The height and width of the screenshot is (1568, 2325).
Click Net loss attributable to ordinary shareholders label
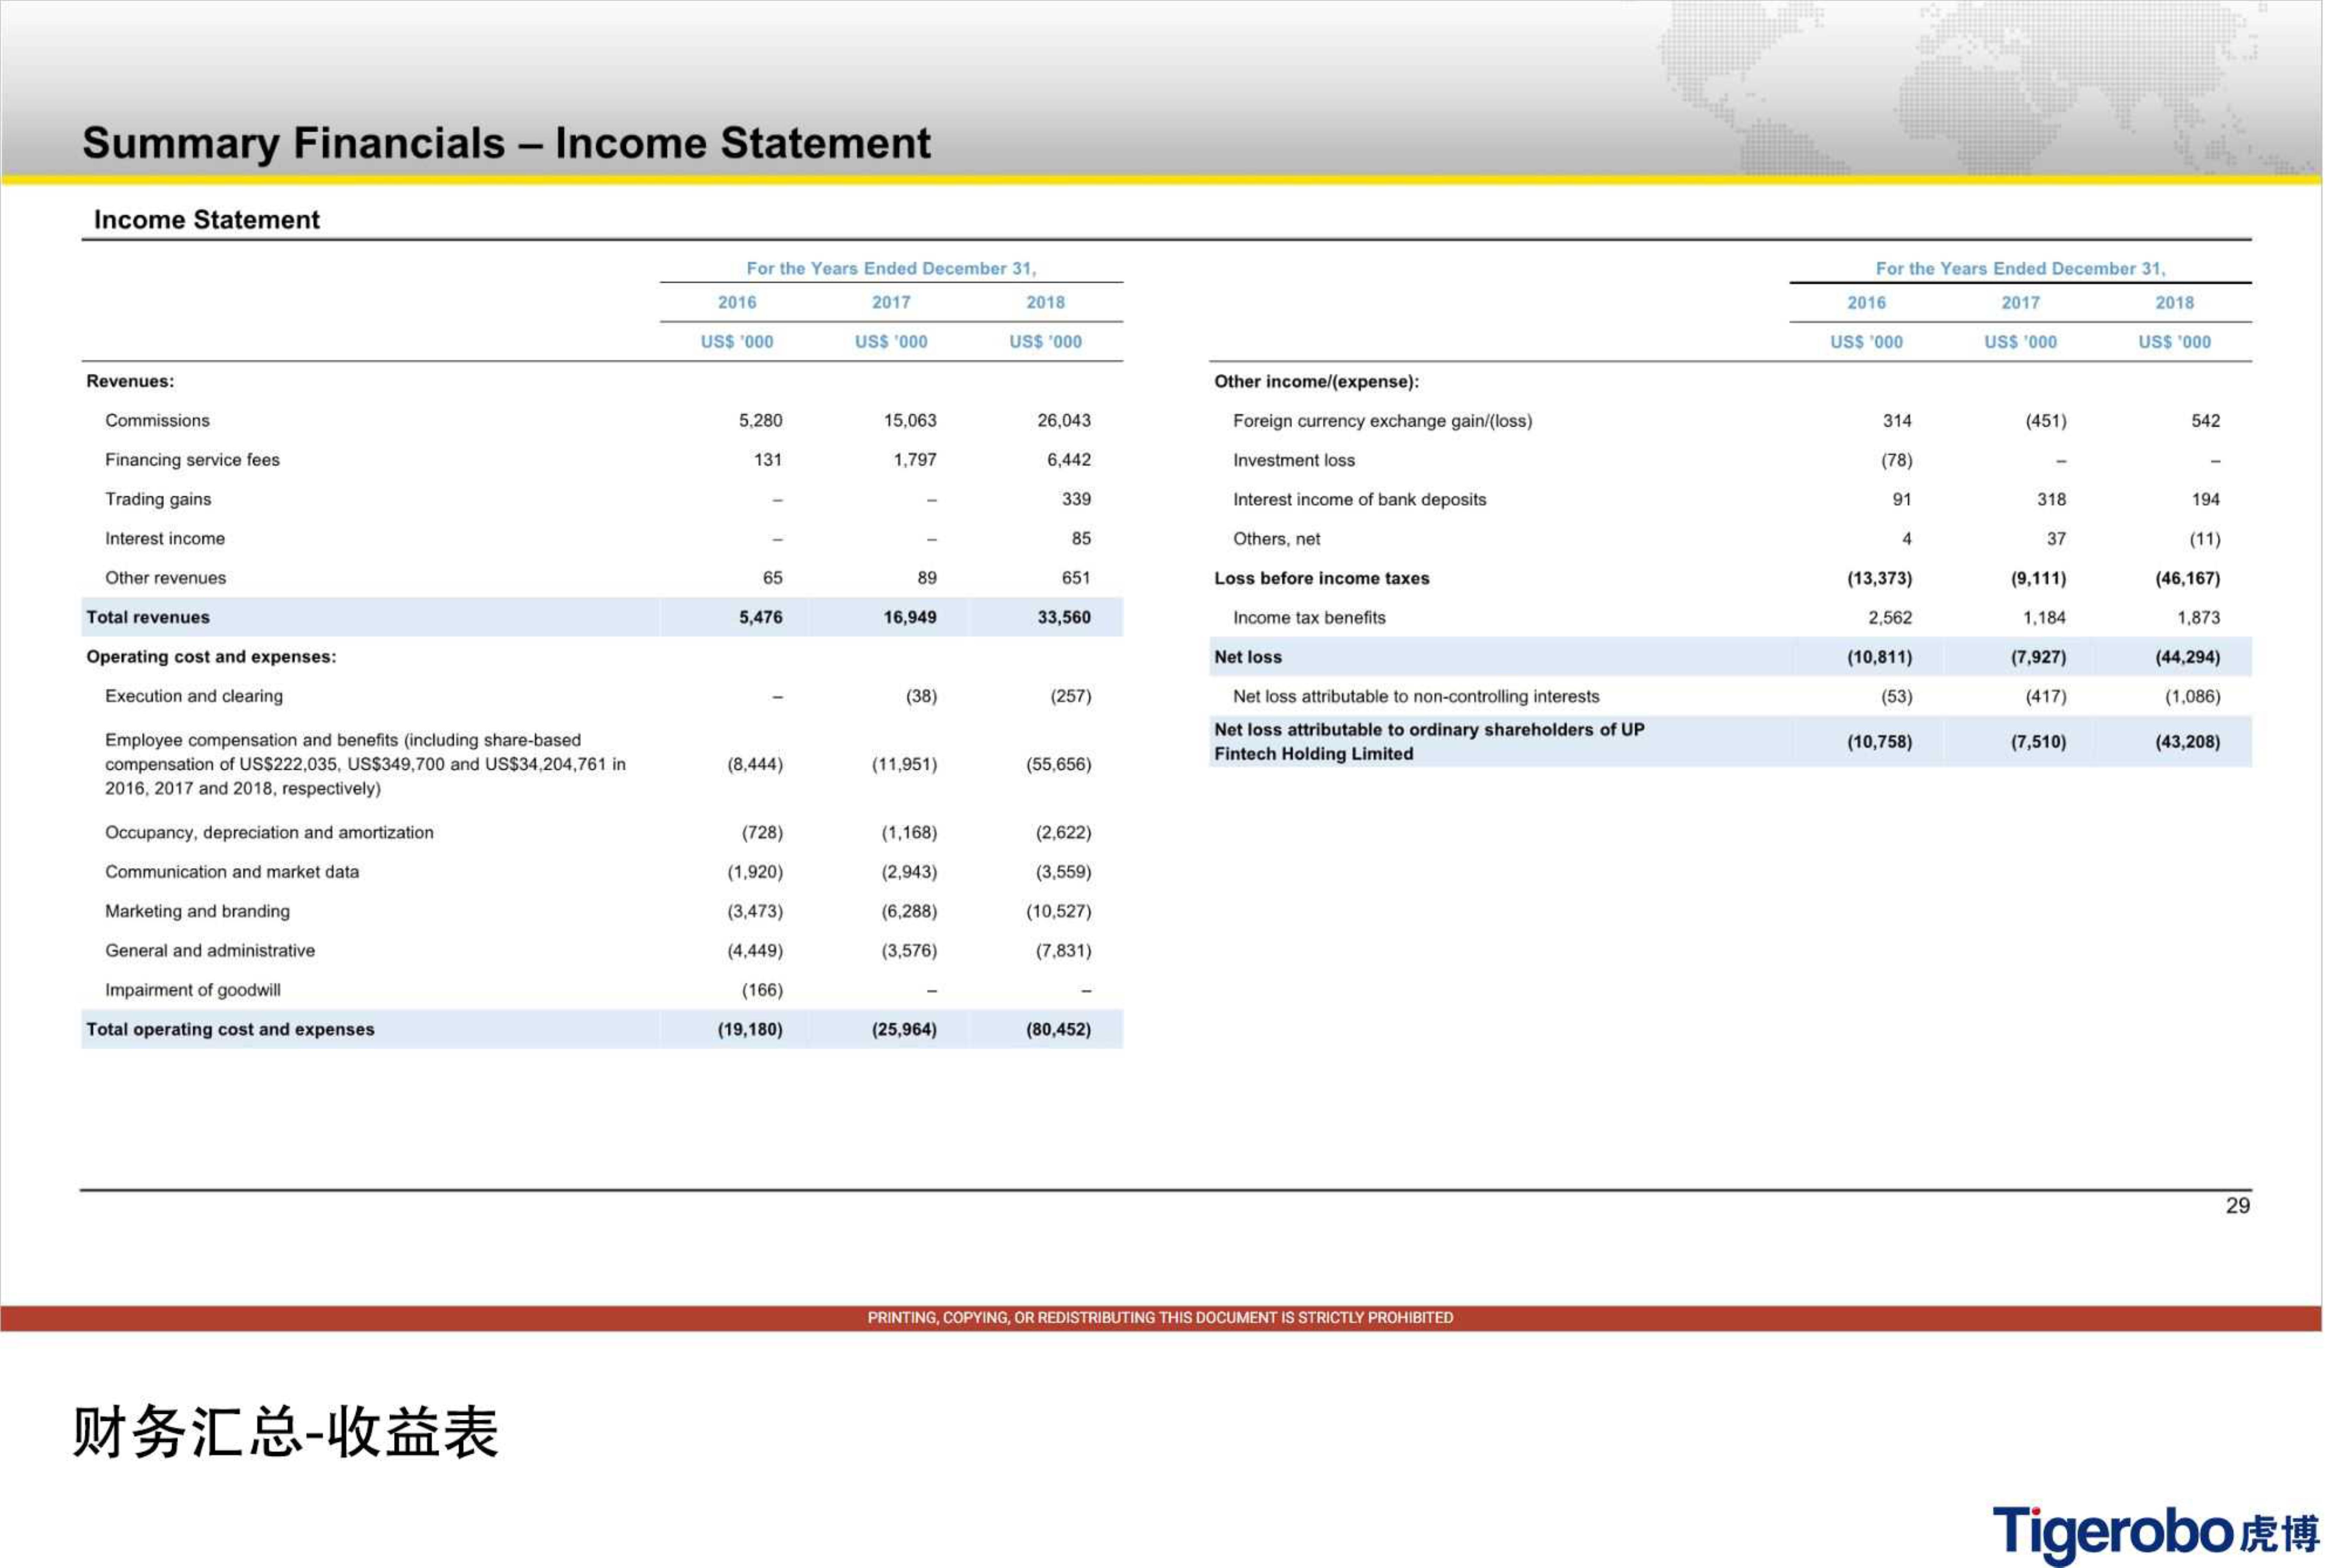coord(1428,742)
